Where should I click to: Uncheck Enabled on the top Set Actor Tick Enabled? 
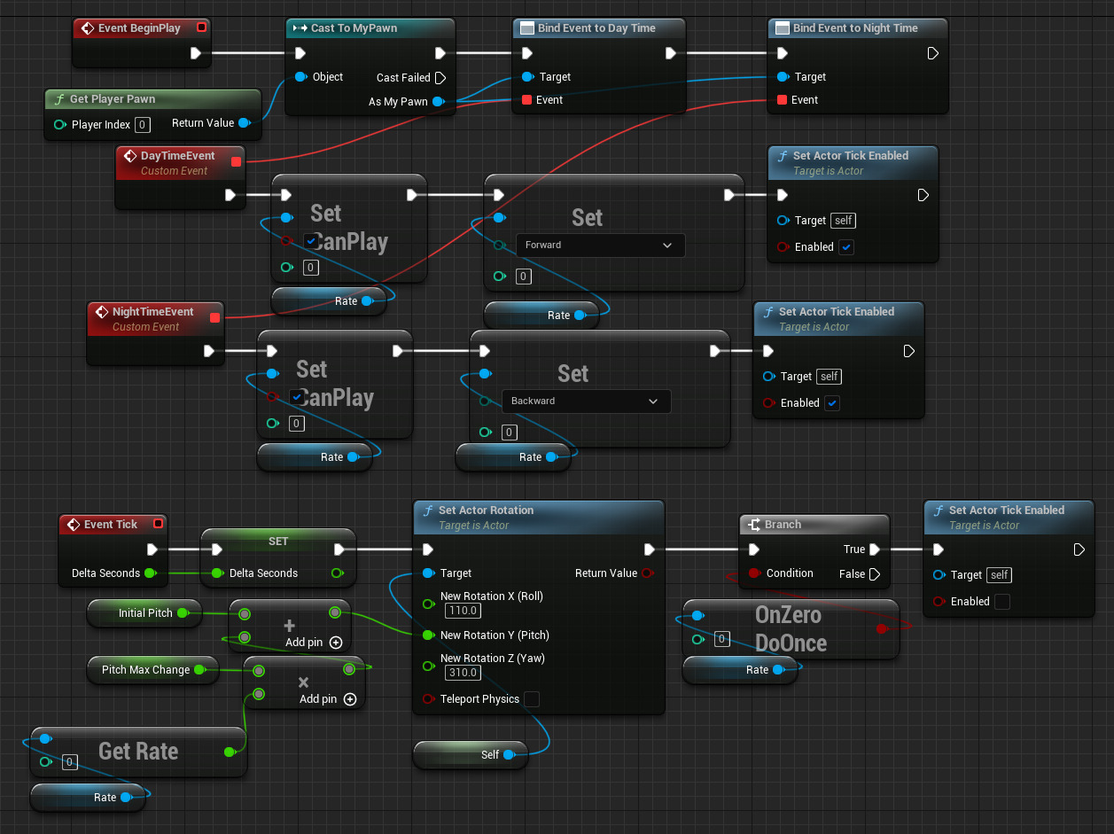click(845, 246)
